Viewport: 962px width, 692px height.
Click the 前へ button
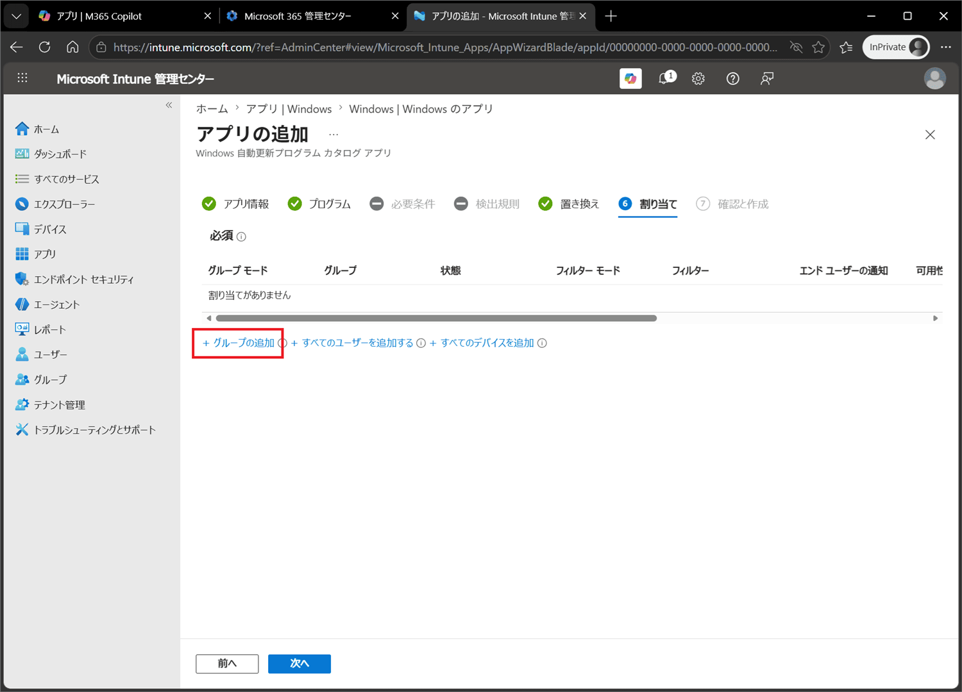pos(227,664)
